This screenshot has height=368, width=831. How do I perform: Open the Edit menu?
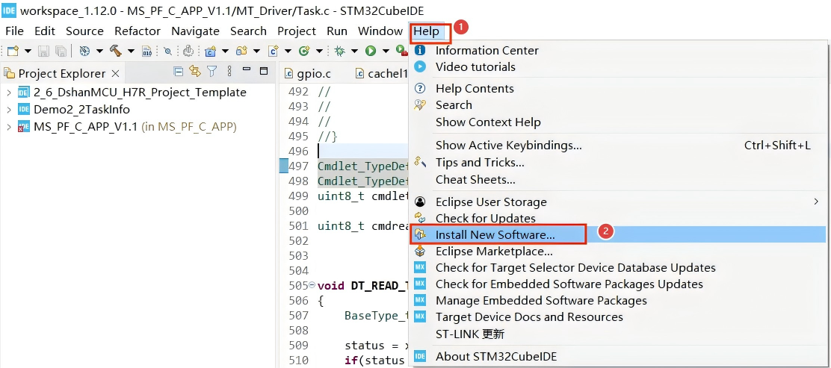[45, 31]
